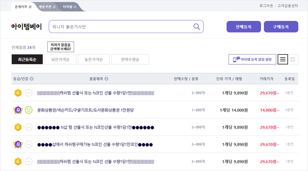Open the 타자왕 tab
Image resolution: width=308 pixels, height=171 pixels.
point(70,7)
